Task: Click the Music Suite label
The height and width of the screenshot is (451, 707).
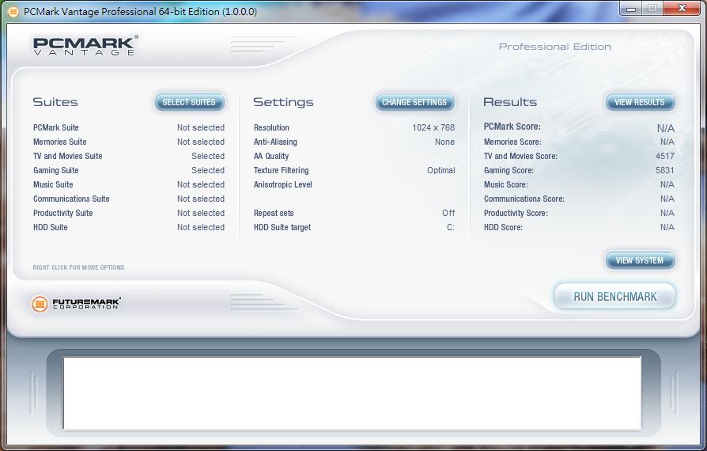Action: (53, 184)
